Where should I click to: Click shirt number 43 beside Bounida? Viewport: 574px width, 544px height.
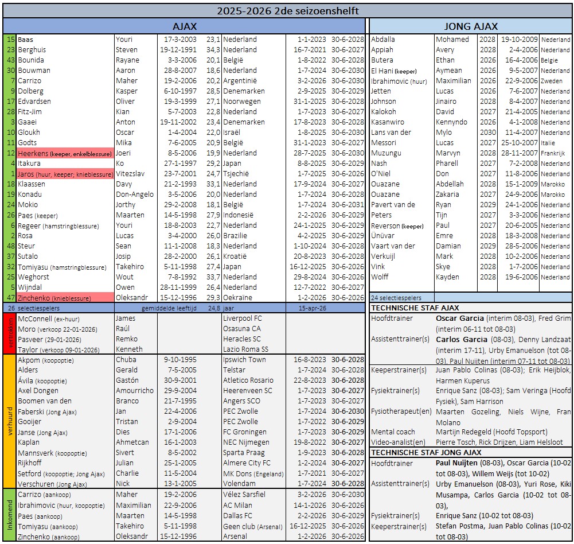click(x=10, y=60)
